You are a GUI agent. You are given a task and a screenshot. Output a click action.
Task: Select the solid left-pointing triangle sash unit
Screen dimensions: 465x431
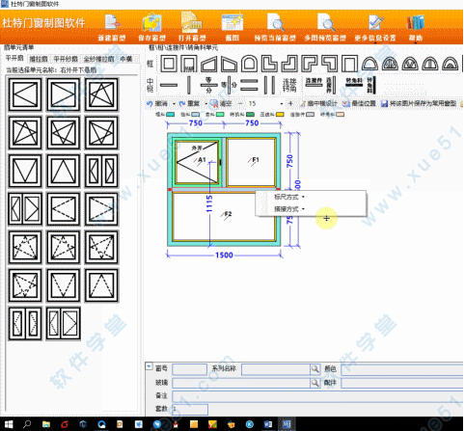pyautogui.click(x=25, y=94)
